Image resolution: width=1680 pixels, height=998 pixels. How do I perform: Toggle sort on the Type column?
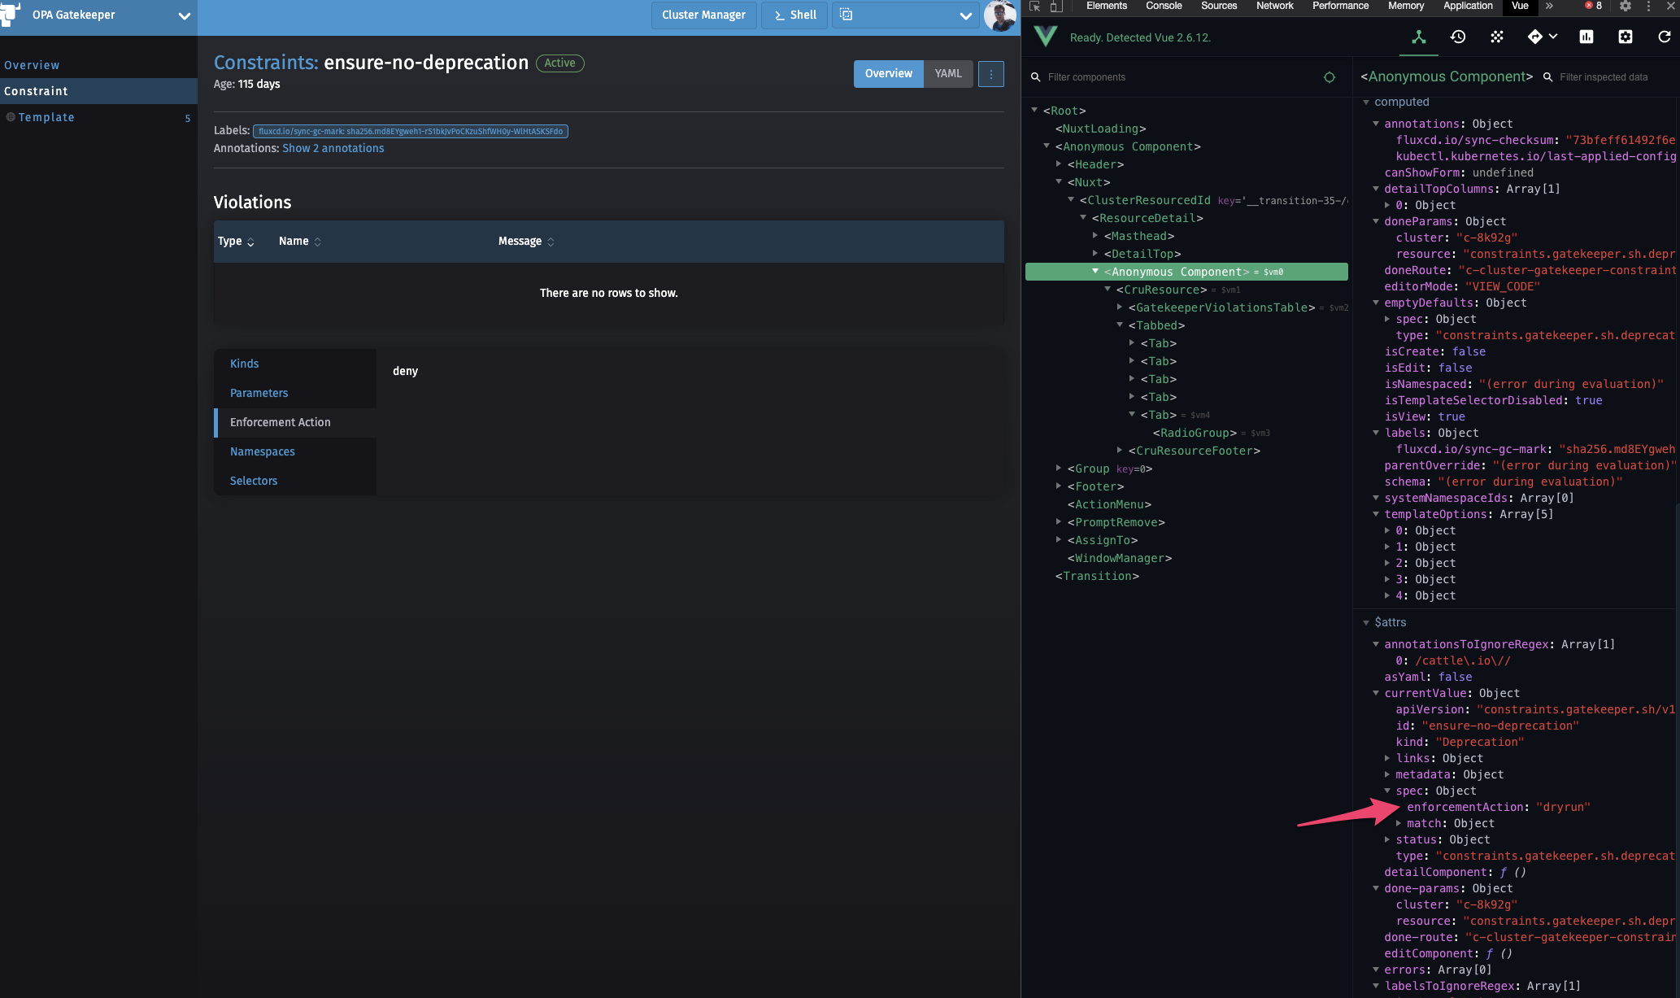[x=250, y=242]
